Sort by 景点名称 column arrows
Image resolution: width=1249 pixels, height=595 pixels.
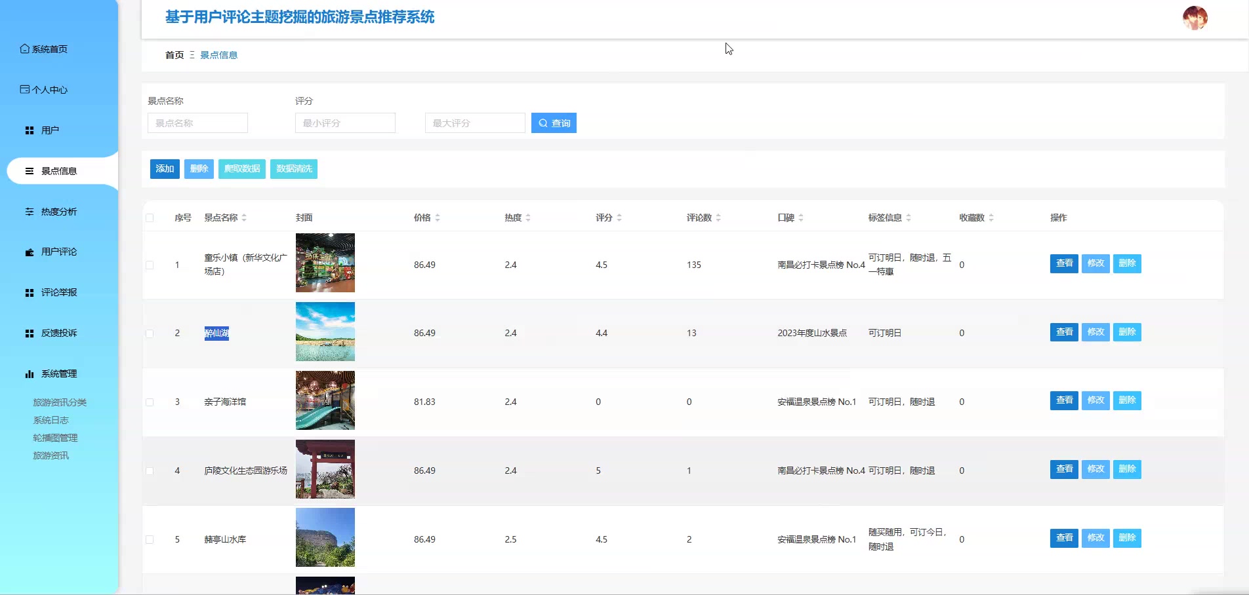point(244,218)
